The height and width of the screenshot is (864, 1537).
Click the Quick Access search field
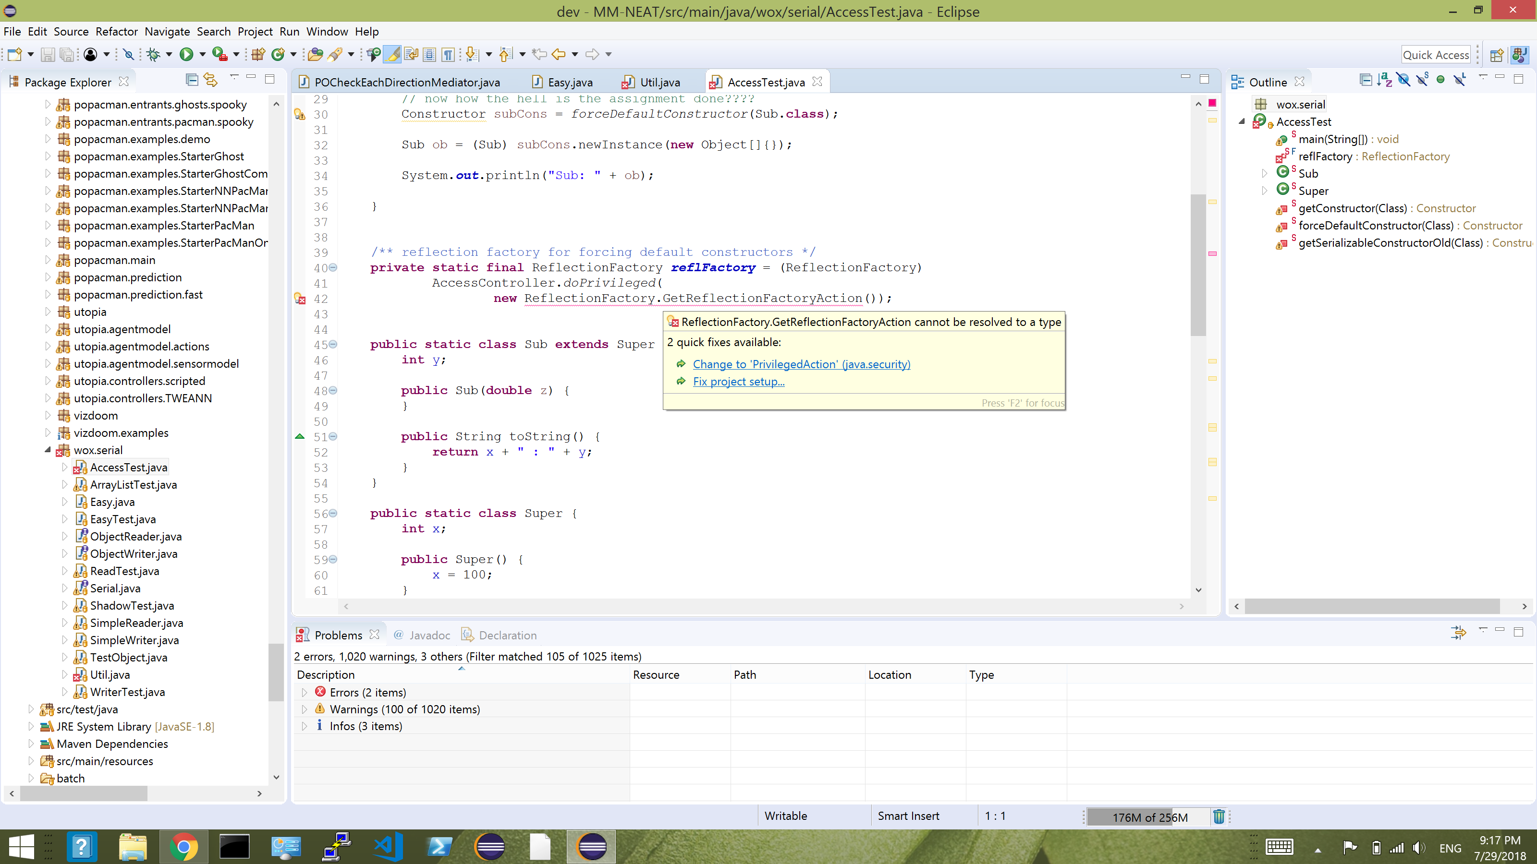1436,55
